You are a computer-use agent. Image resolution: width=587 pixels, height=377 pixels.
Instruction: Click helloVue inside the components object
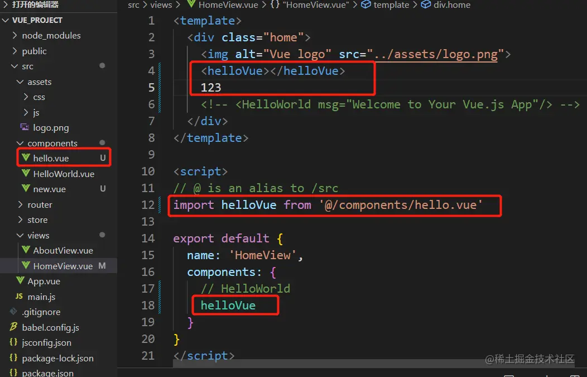click(x=228, y=306)
